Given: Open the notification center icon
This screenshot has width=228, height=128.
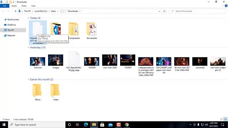Looking at the screenshot, I should [x=222, y=125].
